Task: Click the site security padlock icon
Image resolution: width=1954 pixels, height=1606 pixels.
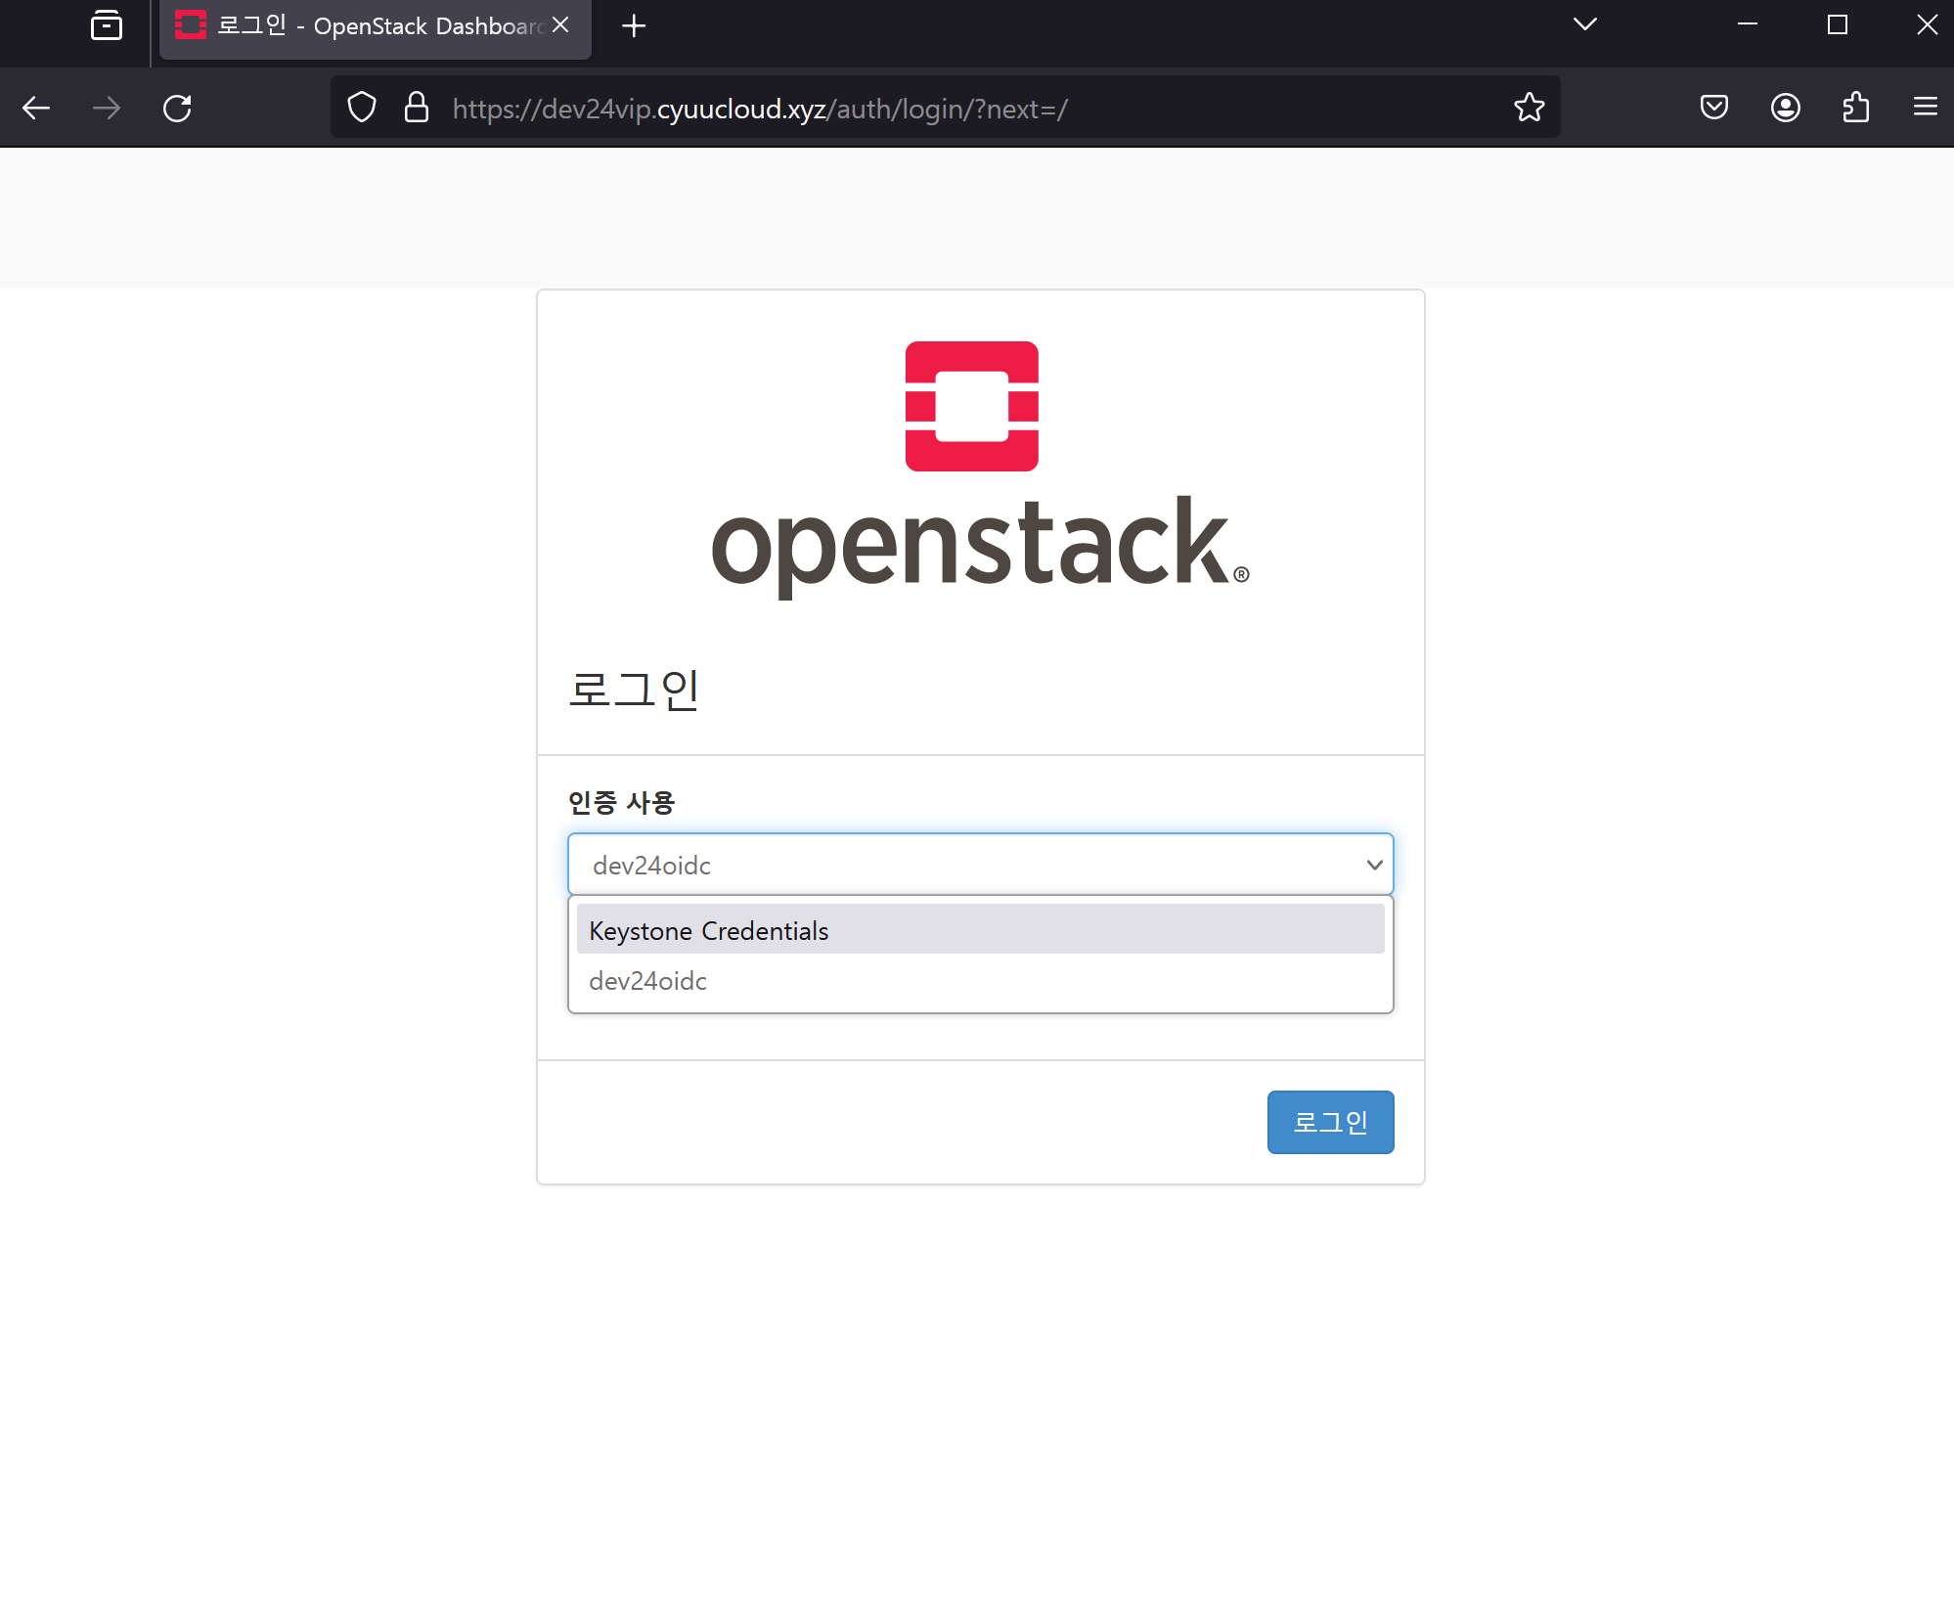Action: click(417, 108)
